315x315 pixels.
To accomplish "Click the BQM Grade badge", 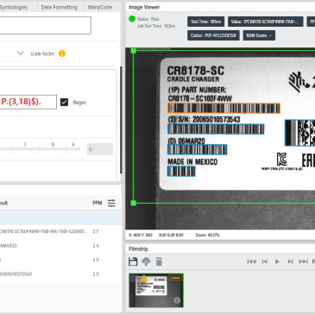I will (x=259, y=35).
